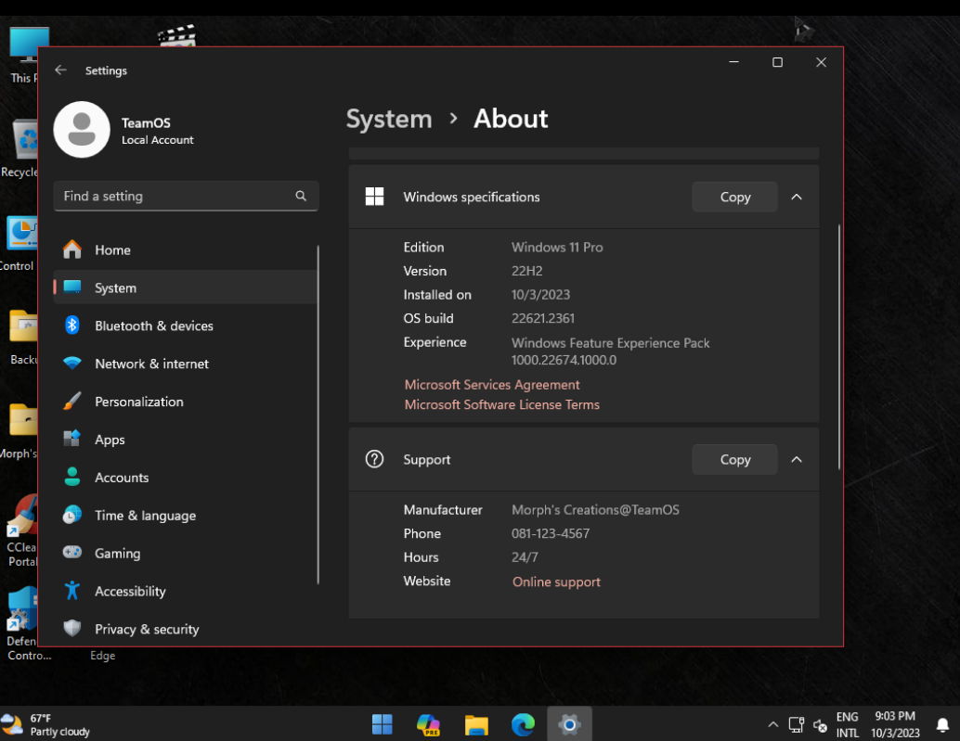Open the notification bell in the taskbar
This screenshot has width=960, height=741.
(x=943, y=725)
